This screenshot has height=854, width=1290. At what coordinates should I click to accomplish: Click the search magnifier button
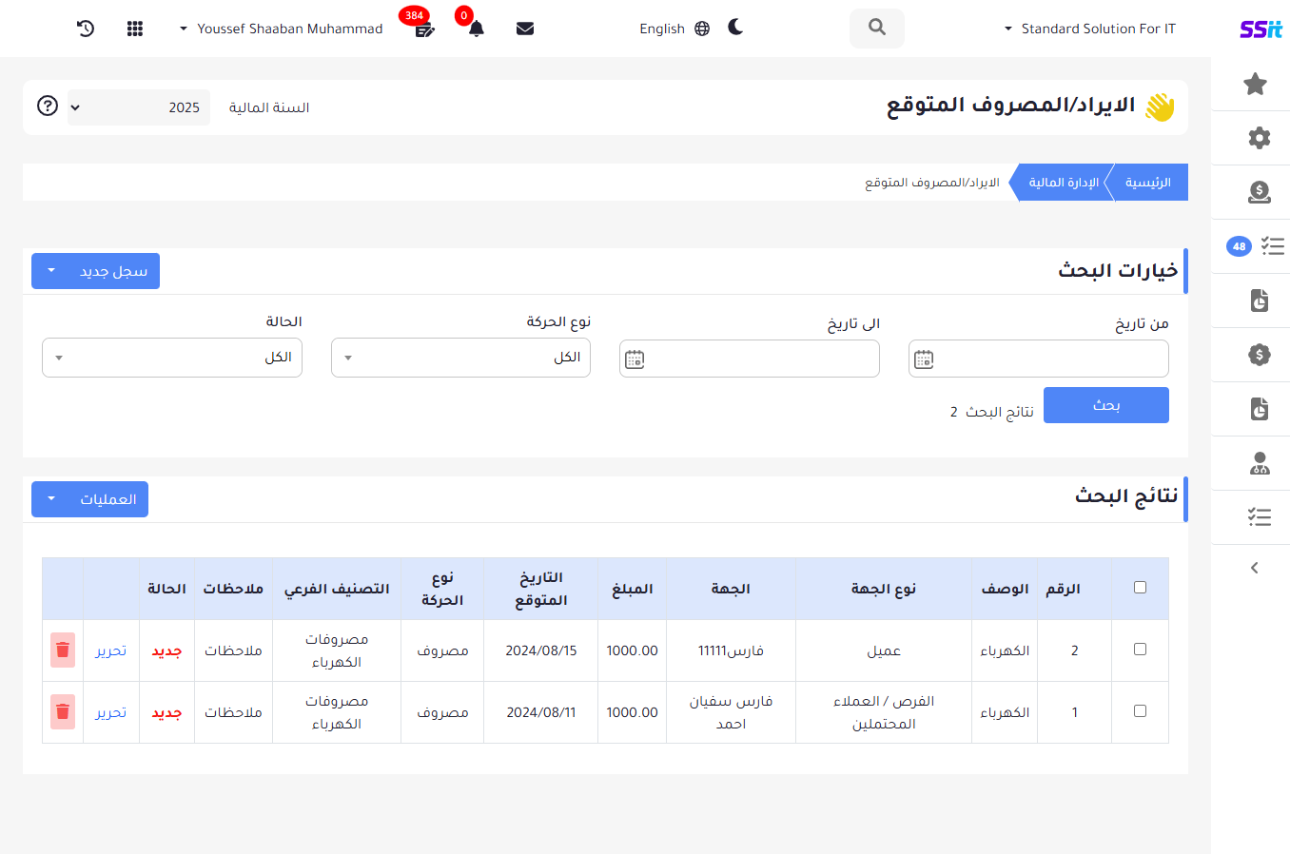point(877,28)
